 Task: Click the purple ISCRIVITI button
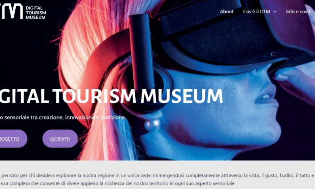pos(60,139)
